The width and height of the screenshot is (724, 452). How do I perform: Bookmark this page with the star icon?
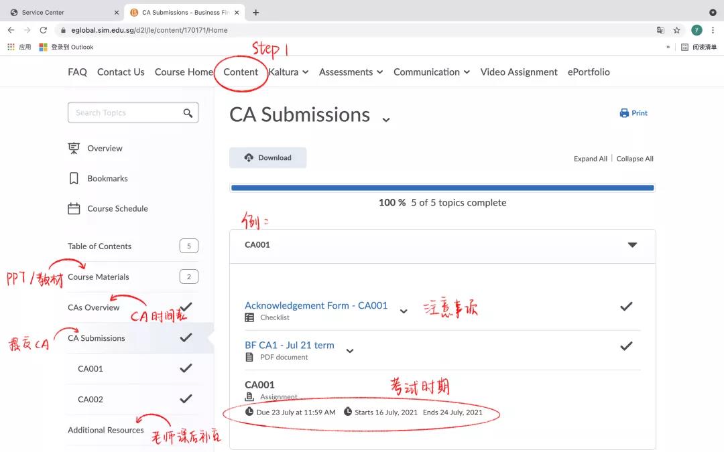pyautogui.click(x=677, y=30)
